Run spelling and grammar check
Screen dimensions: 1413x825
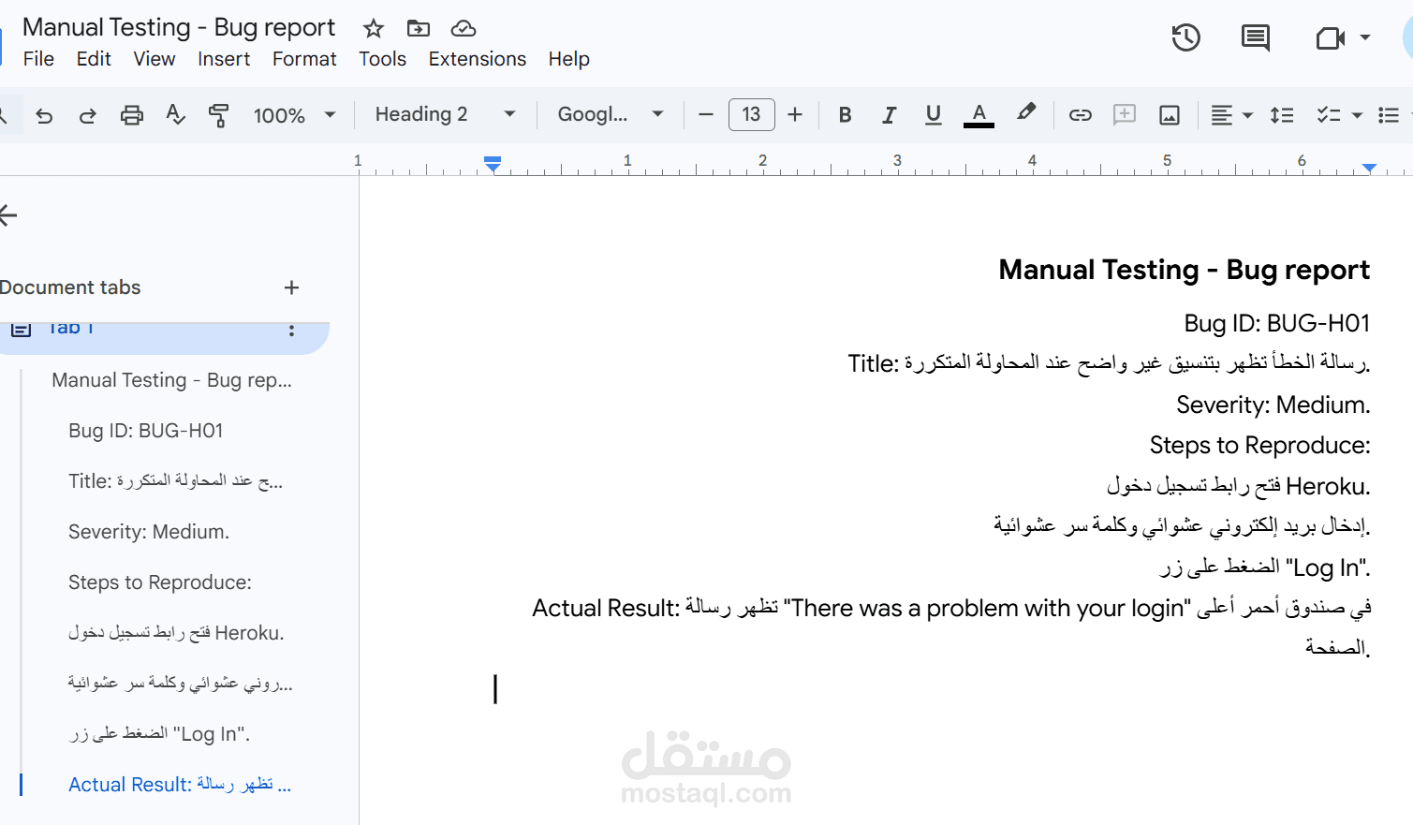pyautogui.click(x=175, y=115)
